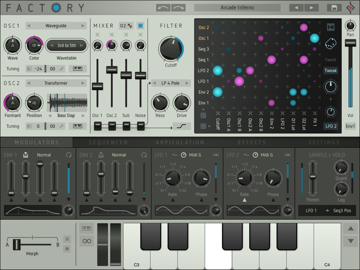Click the LFO 2 source button
This screenshot has width=360, height=270.
pos(331,126)
